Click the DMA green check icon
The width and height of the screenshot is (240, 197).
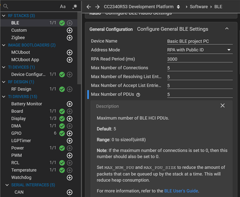tap(62, 126)
